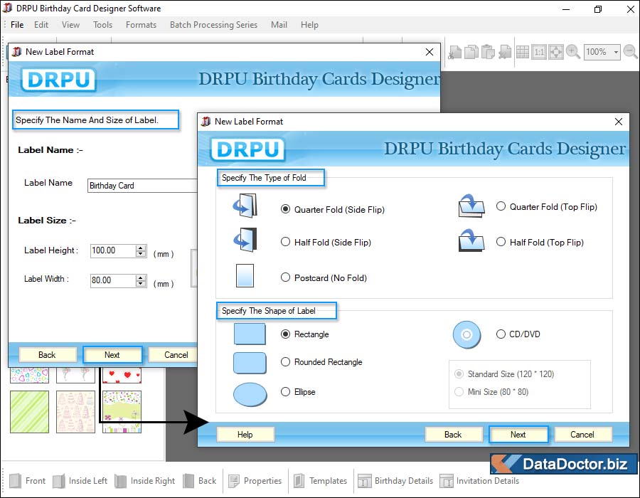Show the Back card side in bottom toolbar
640x498 pixels.
[x=200, y=481]
